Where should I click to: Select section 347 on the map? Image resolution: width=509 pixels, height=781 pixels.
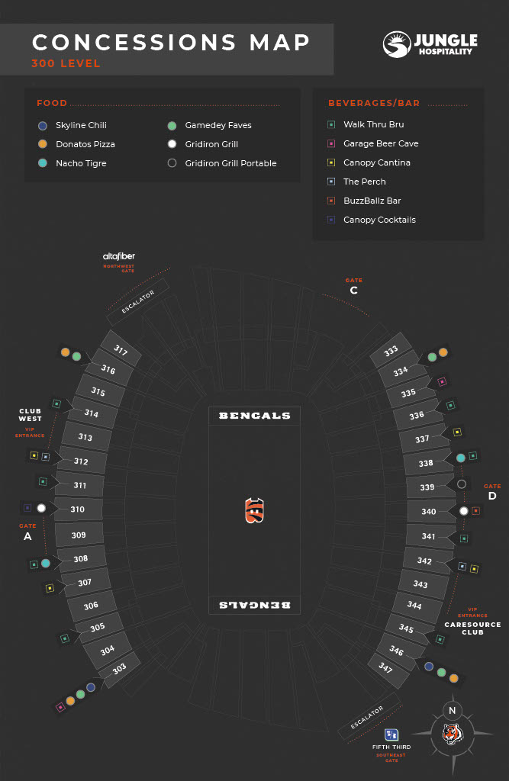click(x=385, y=667)
